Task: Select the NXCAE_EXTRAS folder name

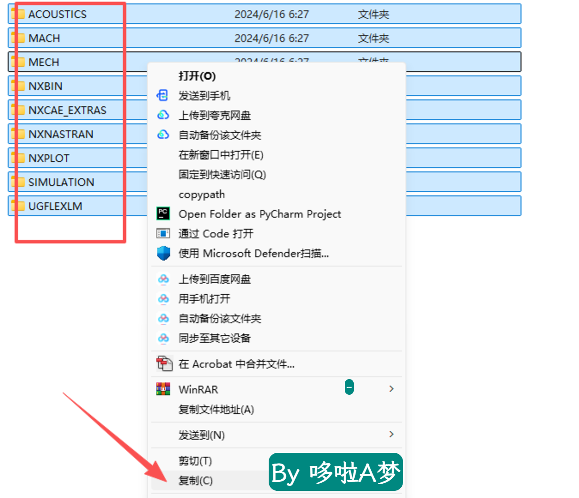Action: (x=67, y=110)
